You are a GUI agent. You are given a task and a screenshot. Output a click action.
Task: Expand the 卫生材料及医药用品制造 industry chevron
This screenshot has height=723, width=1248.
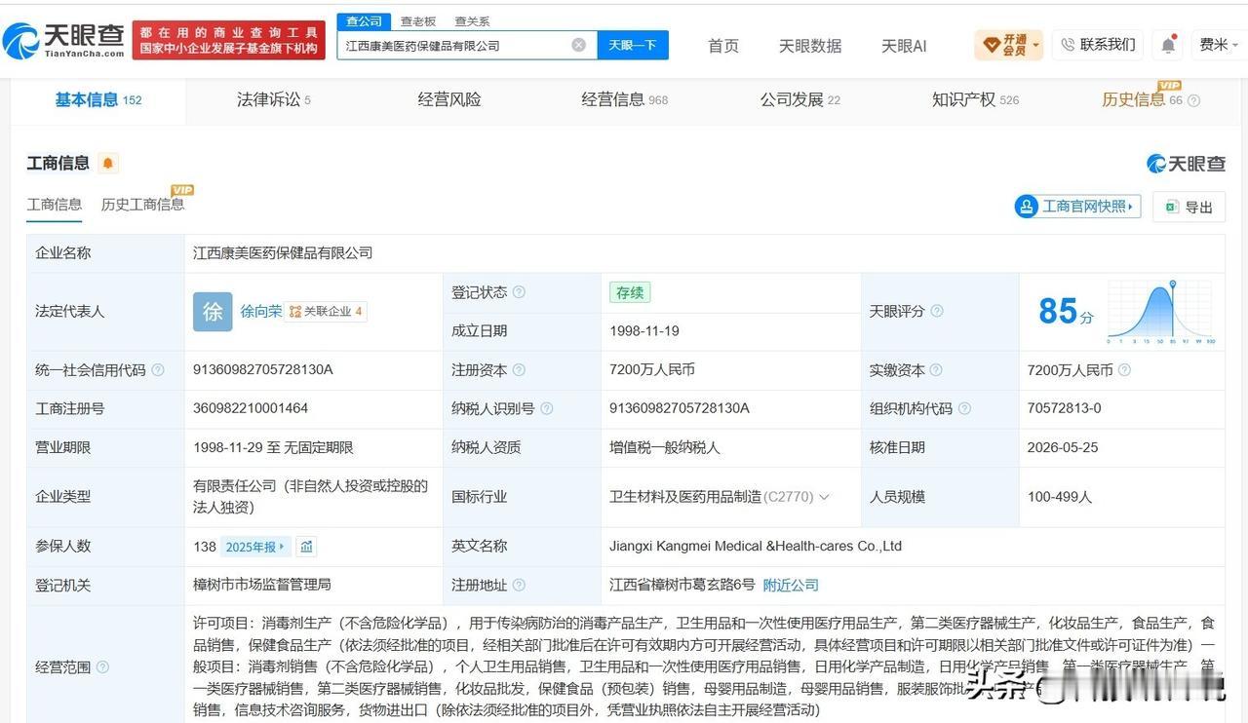(x=824, y=497)
